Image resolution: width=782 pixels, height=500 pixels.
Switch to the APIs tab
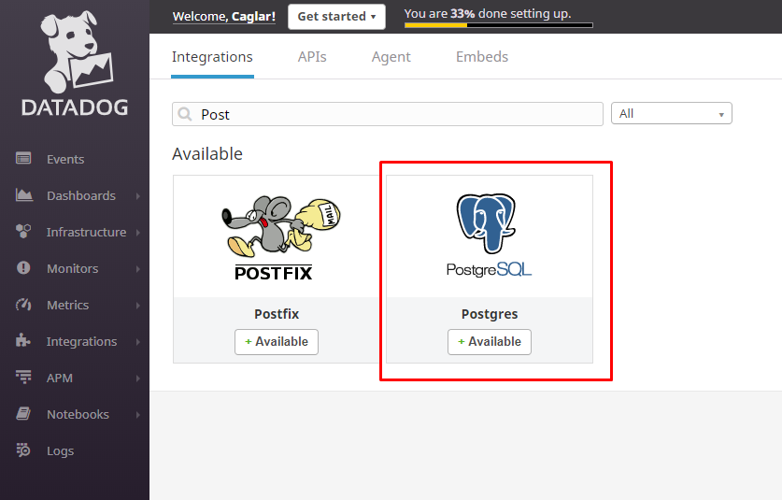pyautogui.click(x=312, y=57)
